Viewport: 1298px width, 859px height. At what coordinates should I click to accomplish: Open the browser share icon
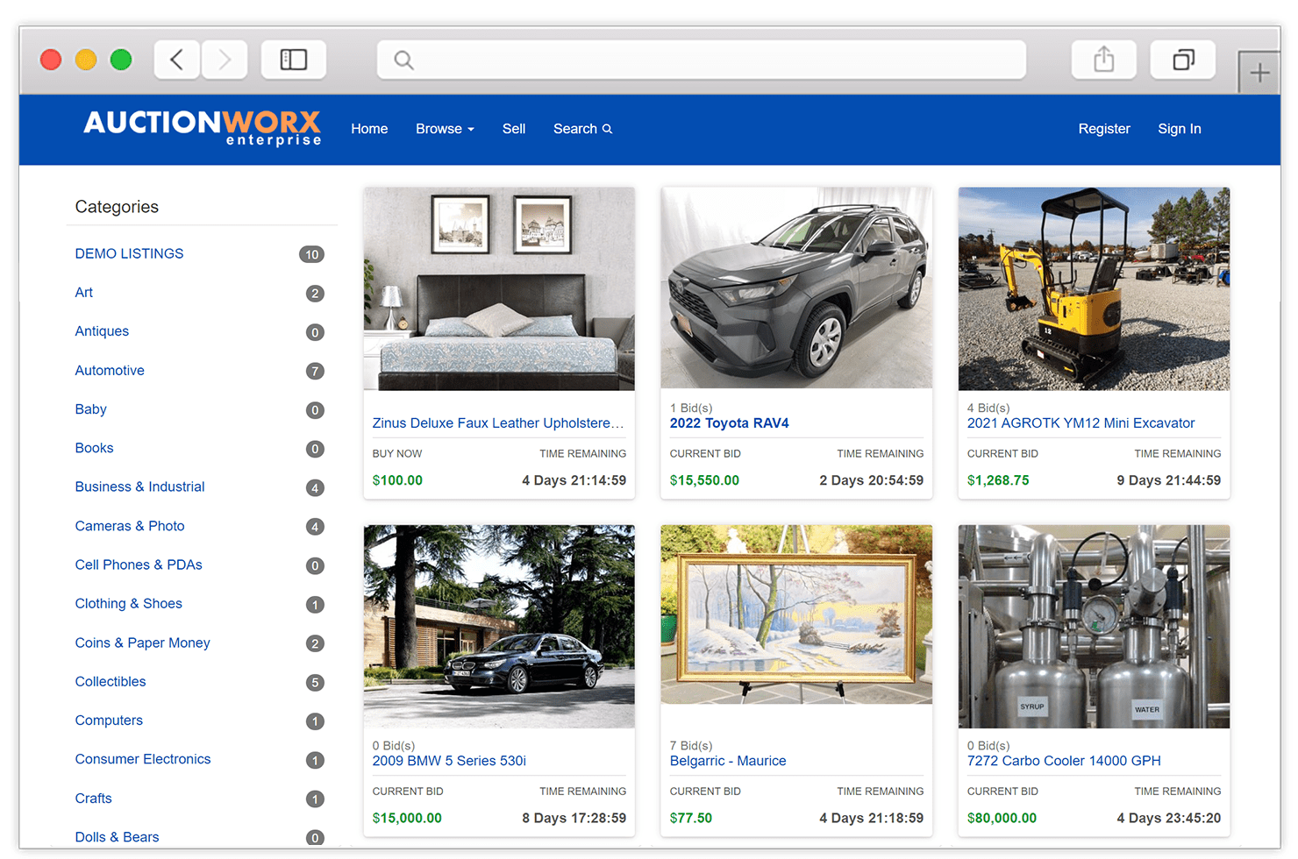point(1104,60)
